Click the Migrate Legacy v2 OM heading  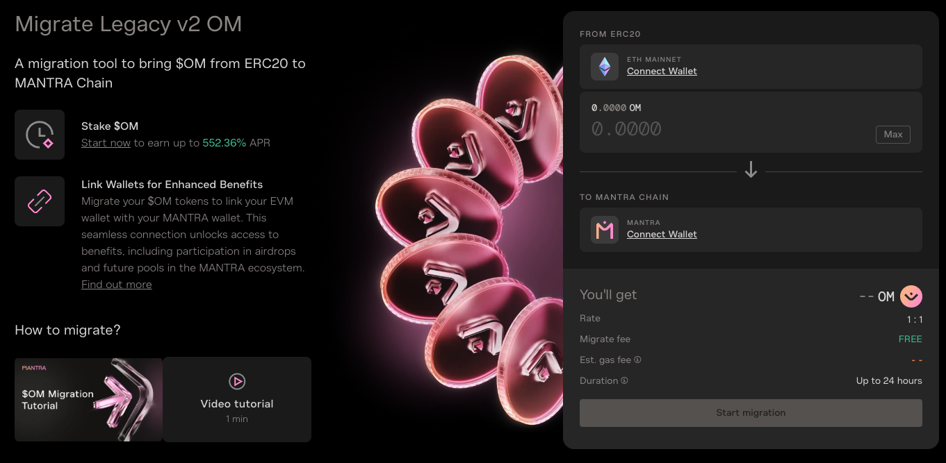pos(129,24)
